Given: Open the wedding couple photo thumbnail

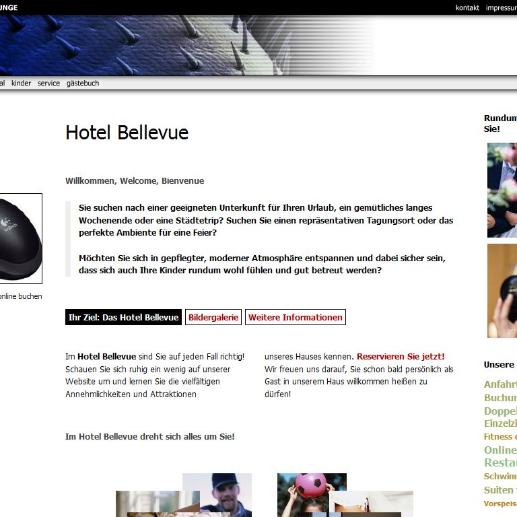Looking at the screenshot, I should (x=502, y=190).
